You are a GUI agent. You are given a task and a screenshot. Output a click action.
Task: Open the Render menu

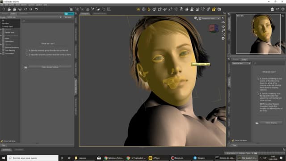point(24,5)
